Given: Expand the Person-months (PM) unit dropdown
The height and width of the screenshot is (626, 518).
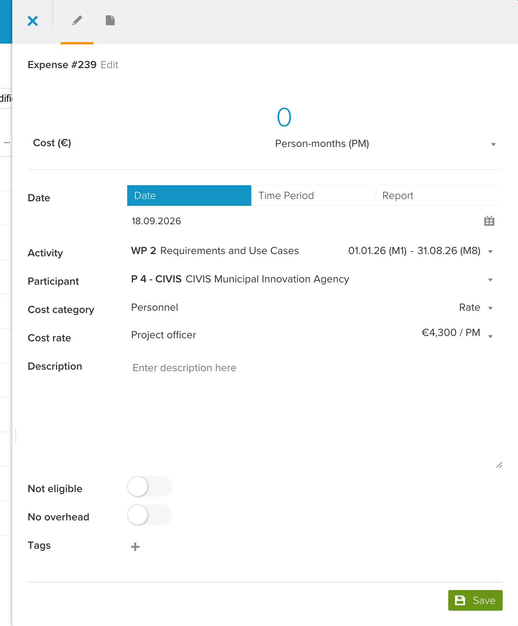Looking at the screenshot, I should pyautogui.click(x=386, y=144).
